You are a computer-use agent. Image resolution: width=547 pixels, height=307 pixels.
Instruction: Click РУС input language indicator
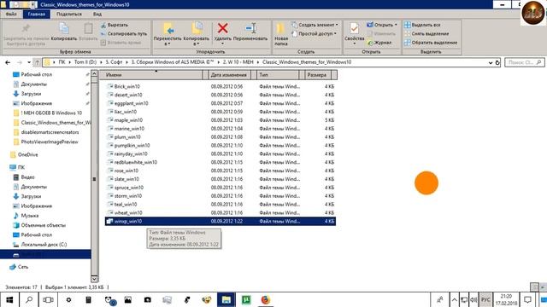coord(485,299)
